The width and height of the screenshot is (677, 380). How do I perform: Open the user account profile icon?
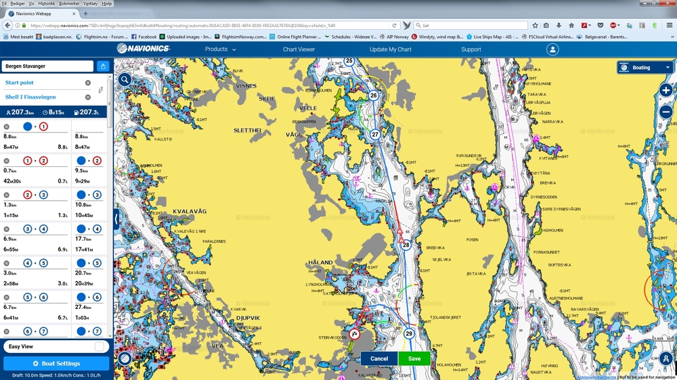552,49
